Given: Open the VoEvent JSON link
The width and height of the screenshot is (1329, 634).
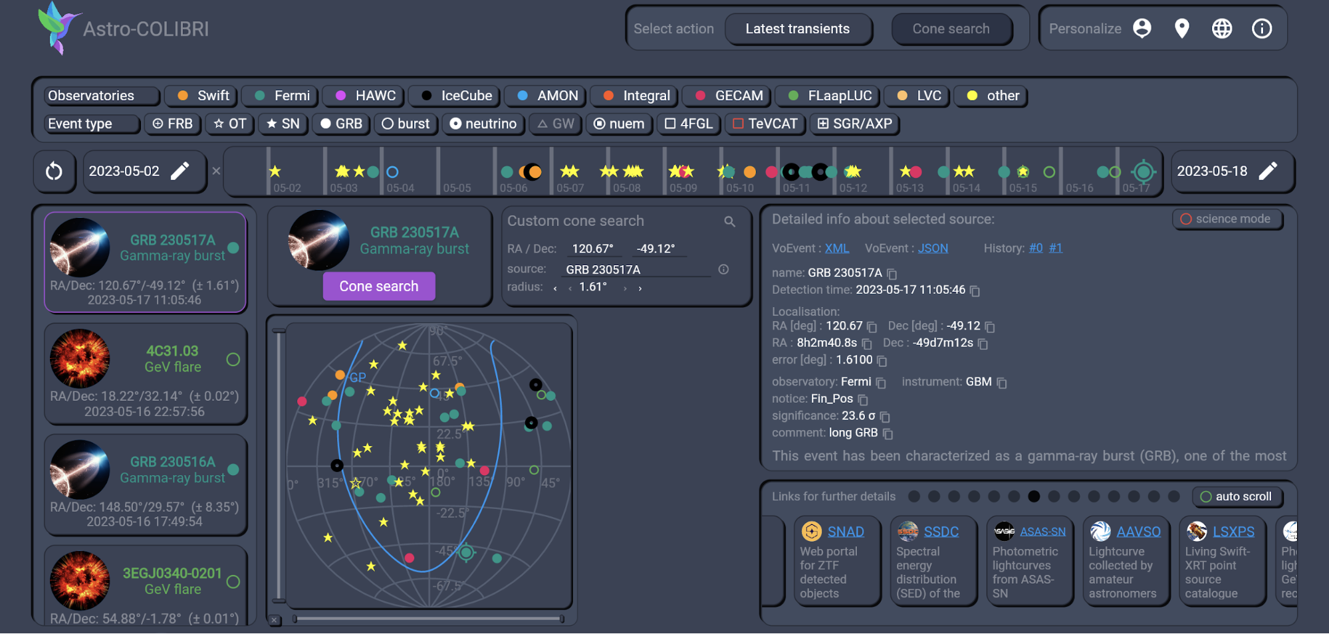Looking at the screenshot, I should [x=933, y=248].
